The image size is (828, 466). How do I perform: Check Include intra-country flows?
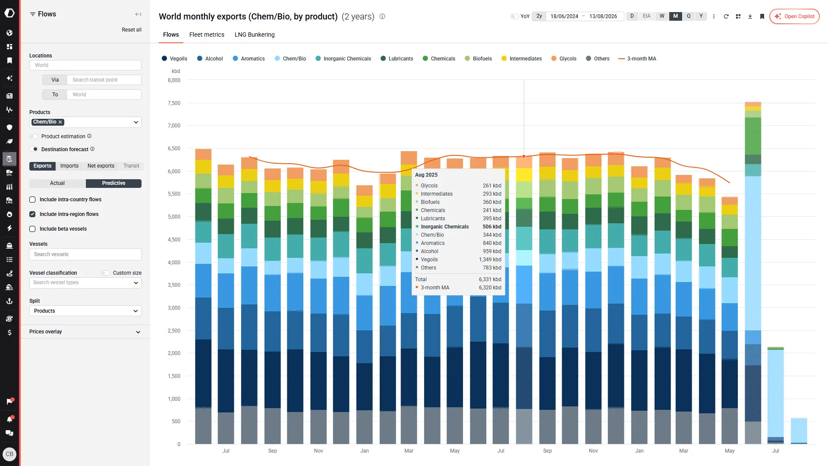click(x=32, y=200)
